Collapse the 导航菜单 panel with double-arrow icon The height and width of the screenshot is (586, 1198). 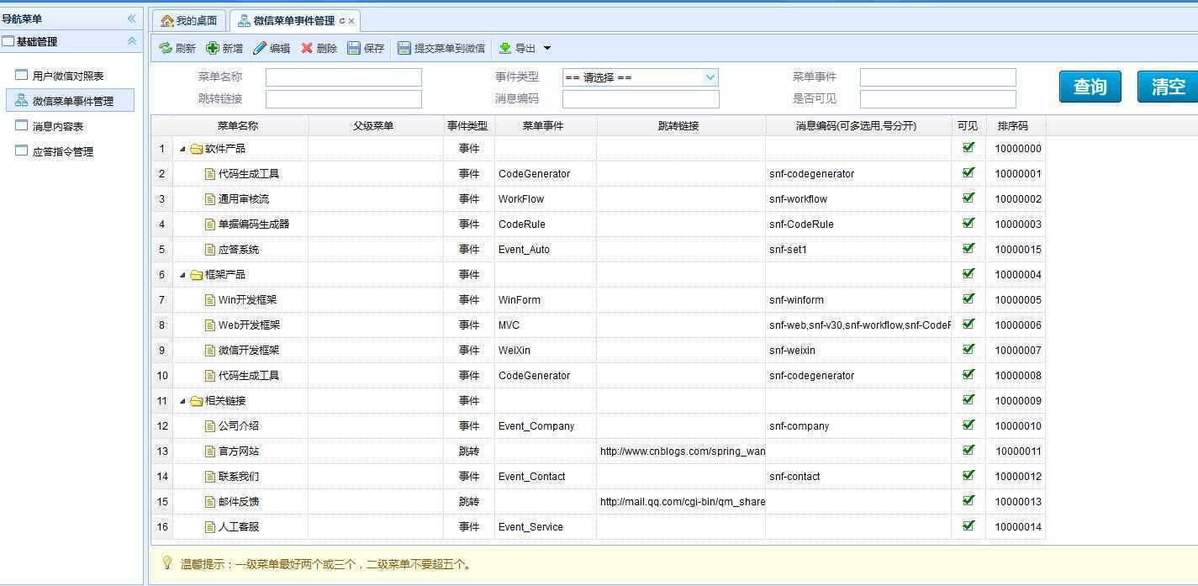pos(131,18)
